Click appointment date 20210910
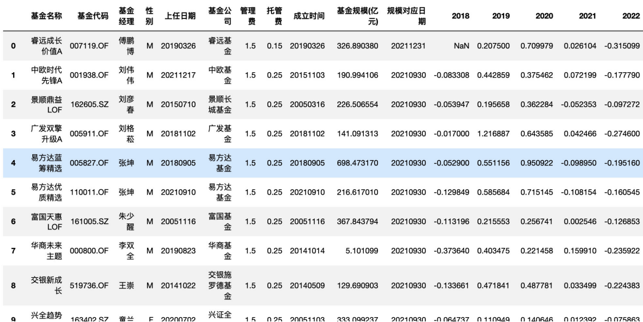Screen dimensions: 643x322 pos(178,192)
